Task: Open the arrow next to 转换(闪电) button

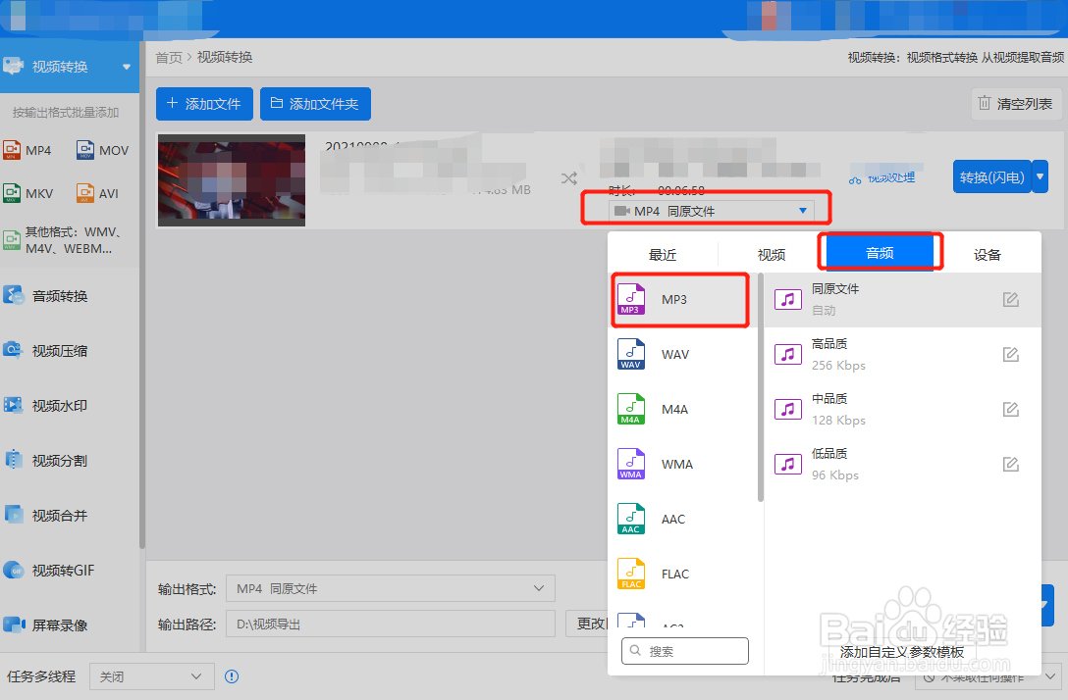Action: [1041, 176]
